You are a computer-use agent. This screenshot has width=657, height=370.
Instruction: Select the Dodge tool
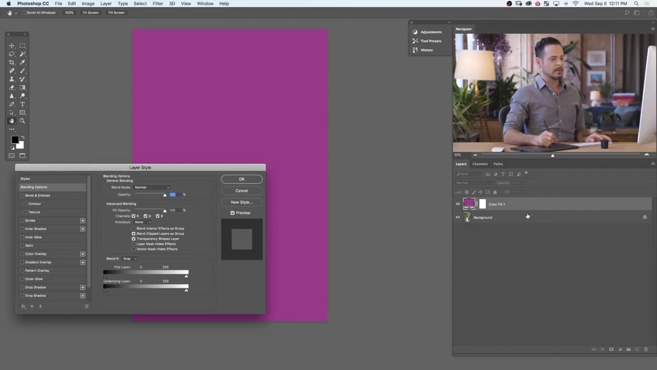(x=22, y=96)
